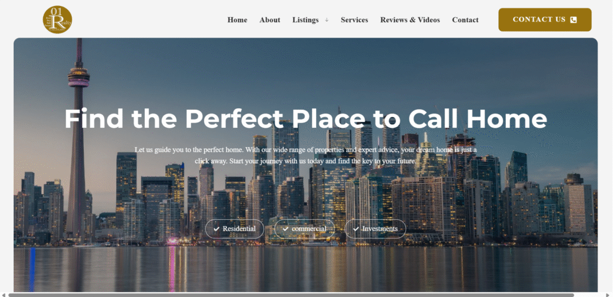
Task: Click the 01 Realty gold logo
Action: 57,20
